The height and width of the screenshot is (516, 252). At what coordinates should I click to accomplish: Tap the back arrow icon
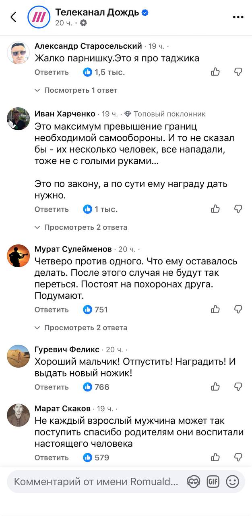14,17
